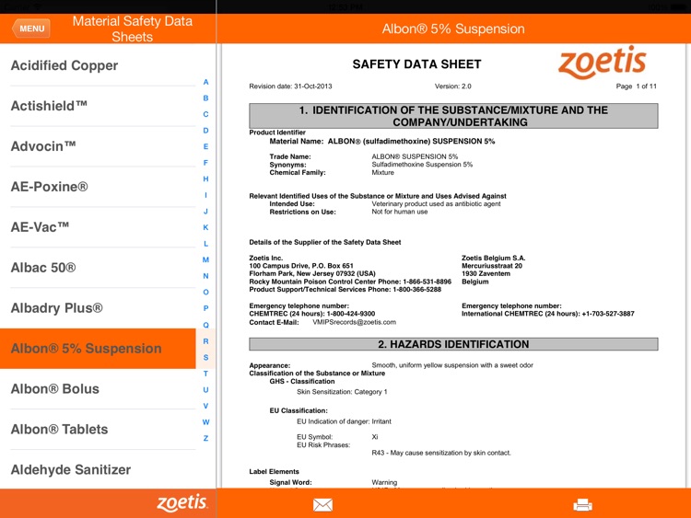Select Actishield™ from the list
691x518 pixels.
[98, 106]
